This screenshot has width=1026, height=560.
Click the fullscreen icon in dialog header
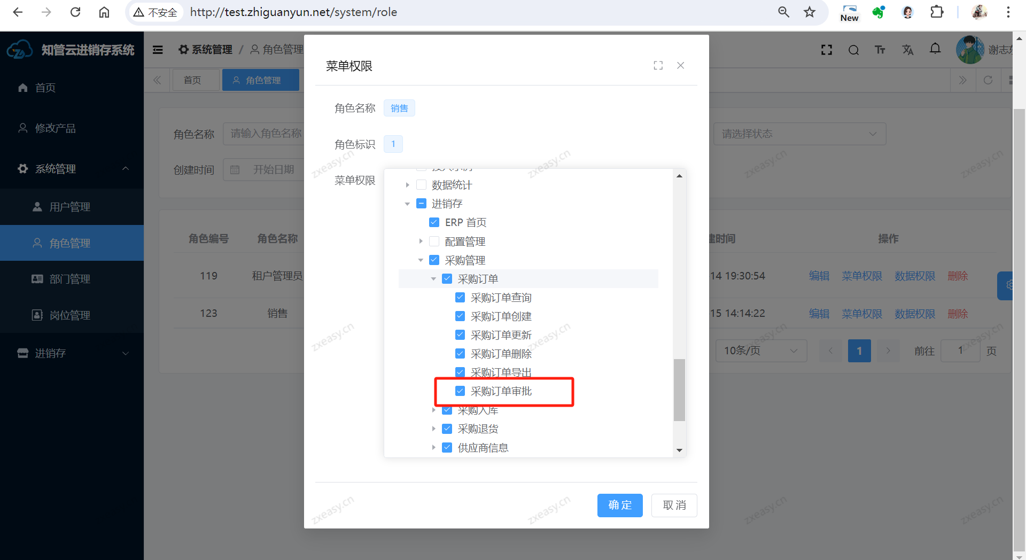[x=658, y=65]
